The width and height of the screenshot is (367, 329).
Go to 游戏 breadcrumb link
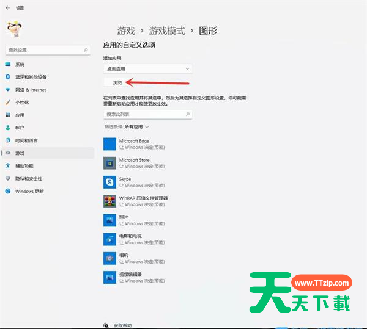[x=126, y=31]
